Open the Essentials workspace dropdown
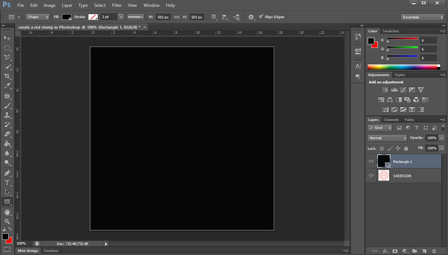The height and width of the screenshot is (255, 448). (x=422, y=17)
